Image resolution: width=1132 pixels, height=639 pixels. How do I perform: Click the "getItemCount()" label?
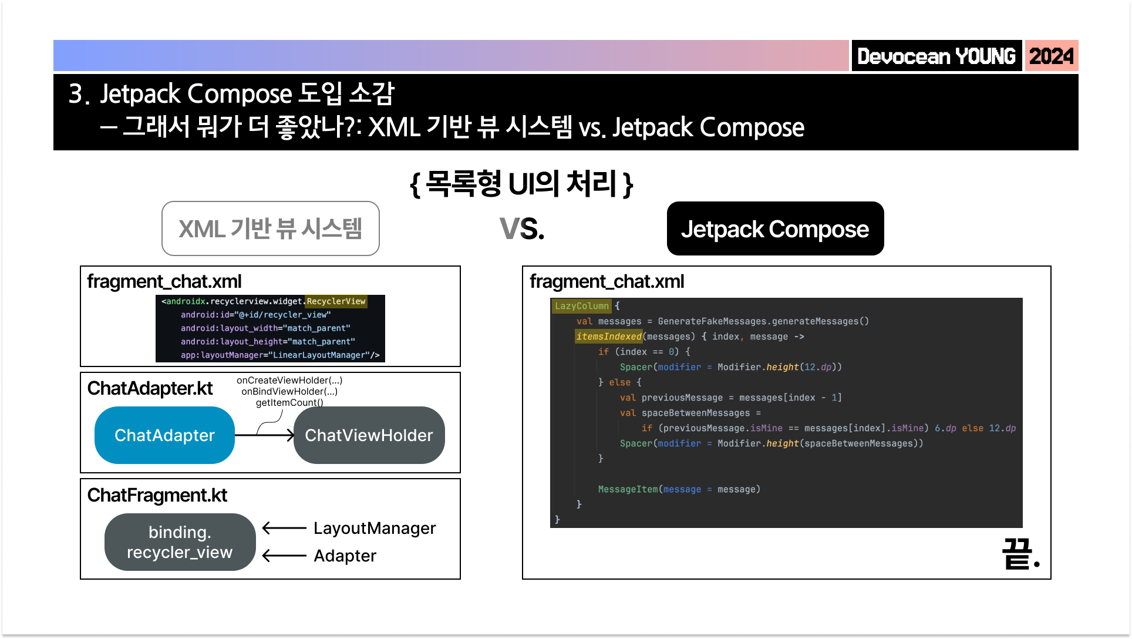[289, 403]
